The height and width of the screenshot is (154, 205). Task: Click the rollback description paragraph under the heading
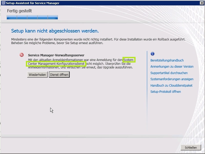(x=98, y=42)
